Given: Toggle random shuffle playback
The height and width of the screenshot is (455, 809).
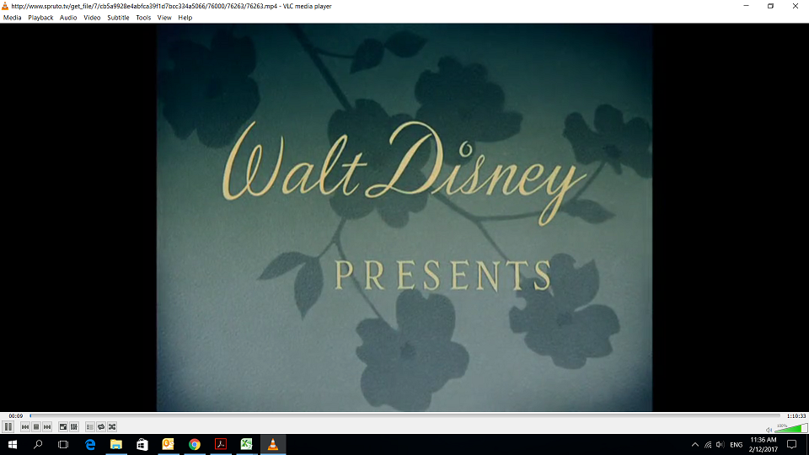Looking at the screenshot, I should pyautogui.click(x=112, y=426).
